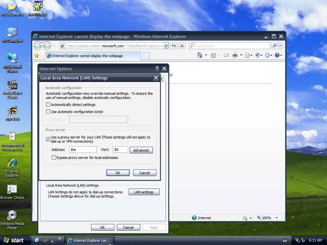Select Internet Explorer desktop icon
The image size is (327, 245).
pos(12,168)
